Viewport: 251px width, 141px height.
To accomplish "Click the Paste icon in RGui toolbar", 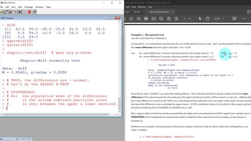I will [x=20, y=12].
